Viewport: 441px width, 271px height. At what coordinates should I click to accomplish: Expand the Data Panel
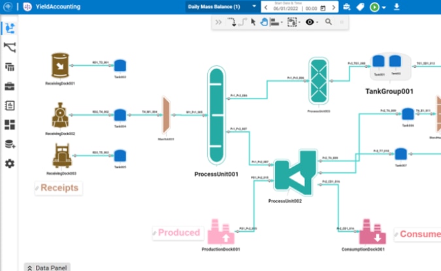click(x=46, y=267)
